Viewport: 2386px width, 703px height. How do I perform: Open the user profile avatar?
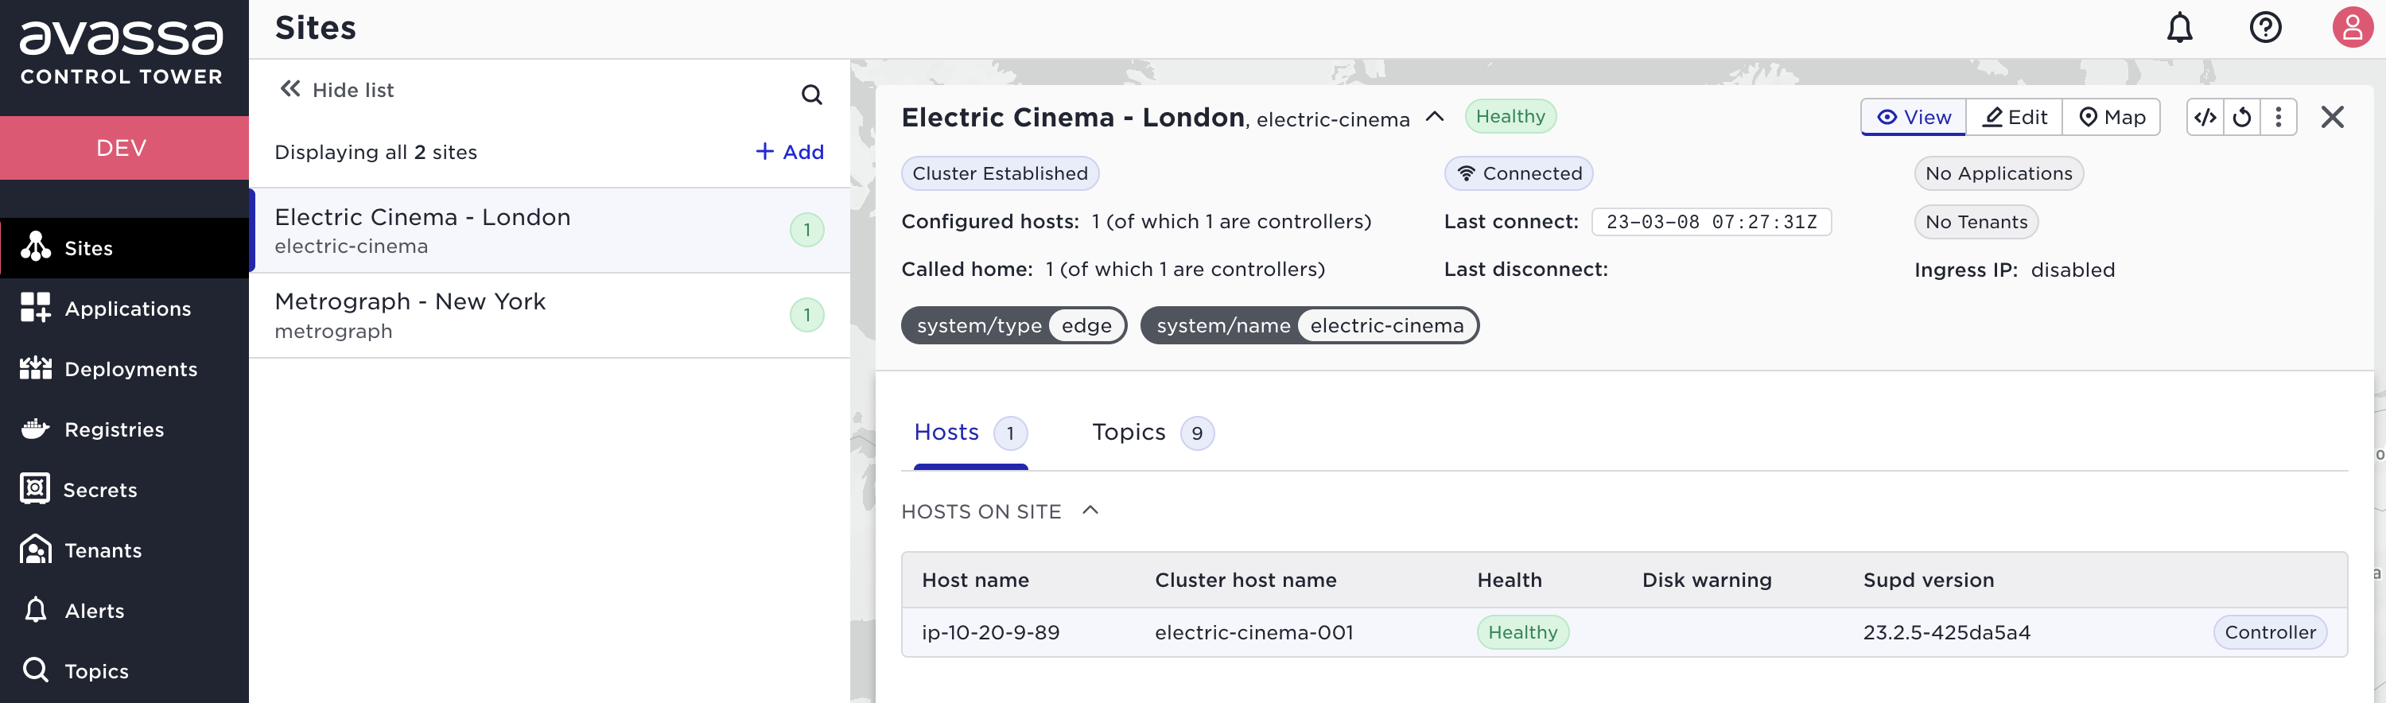click(2352, 27)
